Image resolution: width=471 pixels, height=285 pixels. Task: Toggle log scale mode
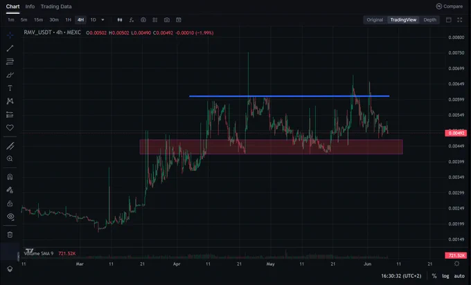445,276
